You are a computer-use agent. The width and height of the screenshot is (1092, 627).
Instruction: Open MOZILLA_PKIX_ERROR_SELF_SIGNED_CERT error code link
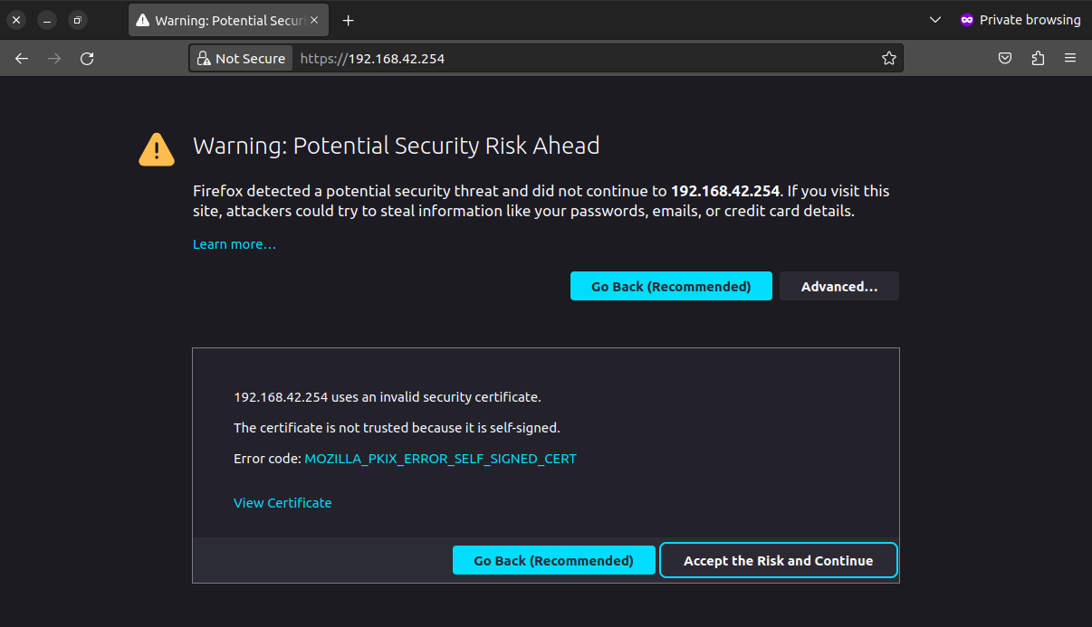pyautogui.click(x=440, y=459)
